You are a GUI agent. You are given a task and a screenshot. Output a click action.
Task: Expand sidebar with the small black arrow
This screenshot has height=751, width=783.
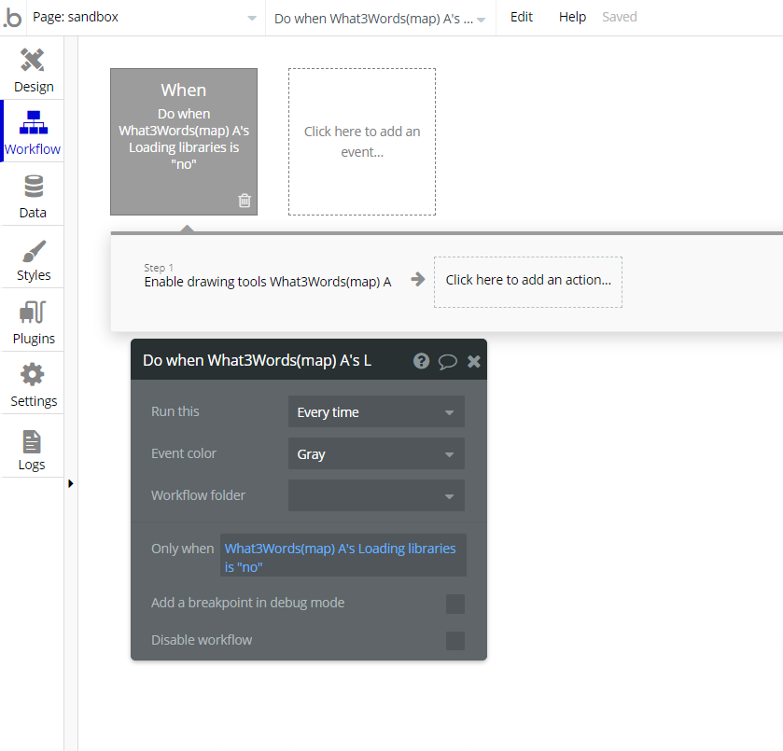(x=70, y=483)
